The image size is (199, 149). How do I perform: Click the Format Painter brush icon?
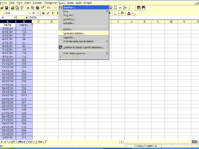click(43, 8)
